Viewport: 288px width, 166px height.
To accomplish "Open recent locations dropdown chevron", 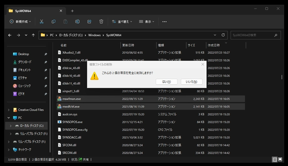I will (x=26, y=35).
